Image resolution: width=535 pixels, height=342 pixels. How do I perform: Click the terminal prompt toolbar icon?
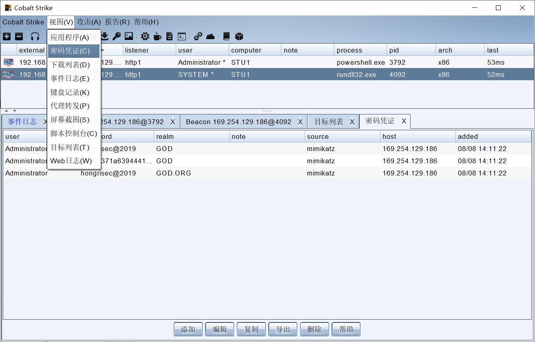tap(182, 37)
